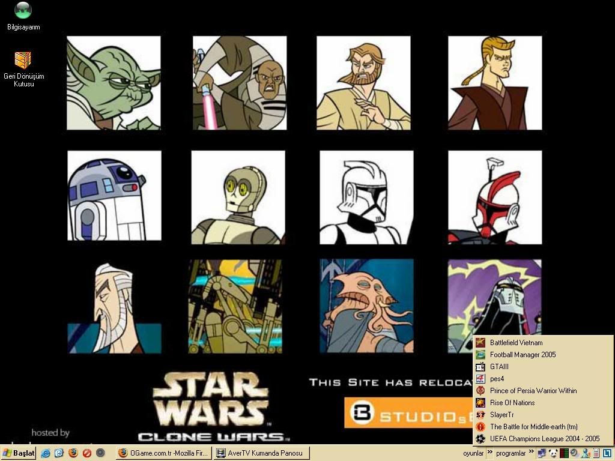Click the blue square tray icon
The image size is (615, 461).
pyautogui.click(x=607, y=453)
